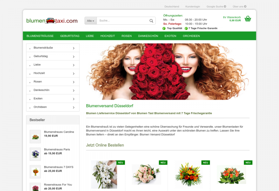Click the Kundenlogin link
The height and width of the screenshot is (191, 279).
(193, 6)
